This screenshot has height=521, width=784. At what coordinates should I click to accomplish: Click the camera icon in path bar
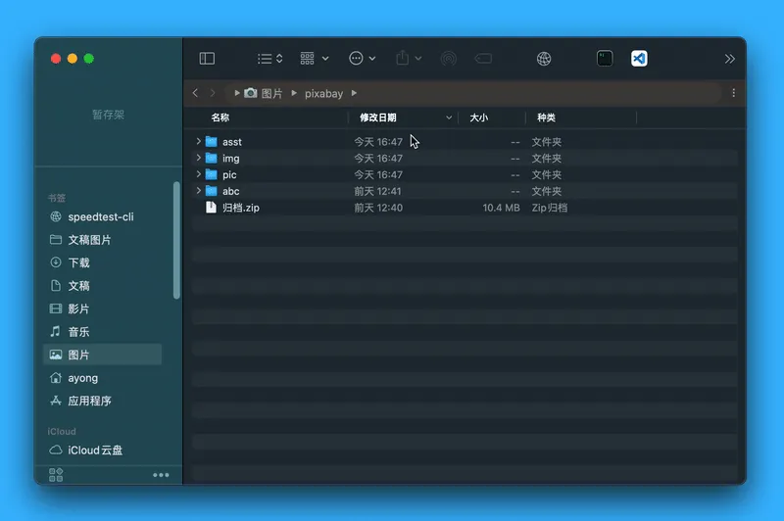251,93
